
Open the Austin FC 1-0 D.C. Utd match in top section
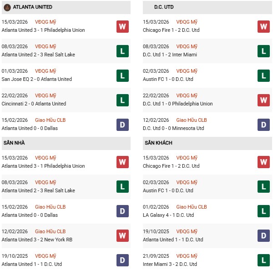(167, 79)
